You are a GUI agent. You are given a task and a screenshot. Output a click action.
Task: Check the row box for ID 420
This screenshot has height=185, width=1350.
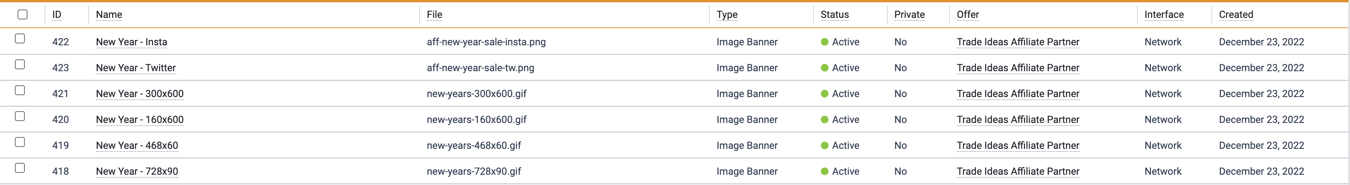pos(20,116)
